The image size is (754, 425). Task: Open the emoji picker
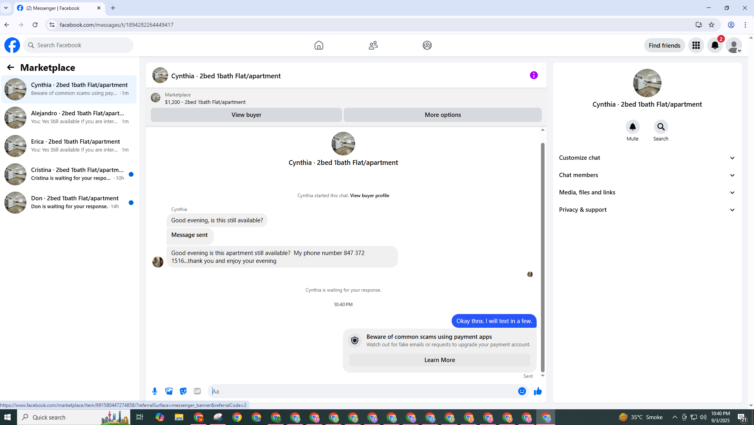(522, 391)
